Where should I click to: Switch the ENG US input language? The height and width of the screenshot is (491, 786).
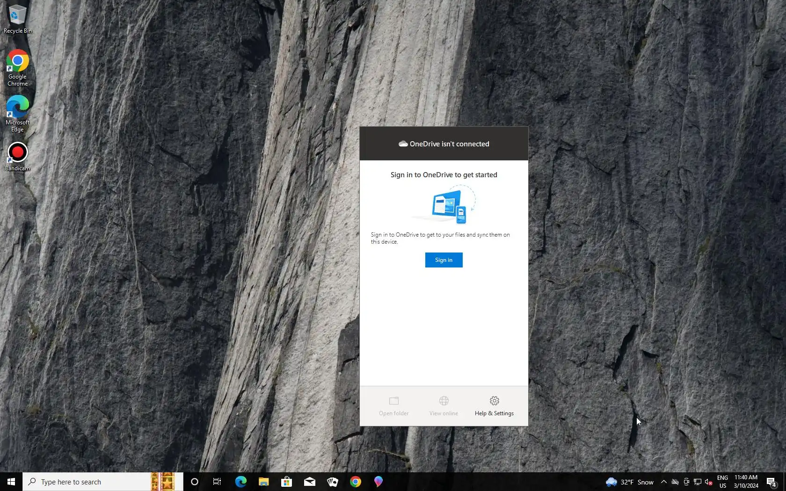tap(723, 482)
